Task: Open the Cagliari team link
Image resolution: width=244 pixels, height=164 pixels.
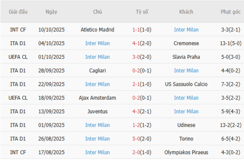Action: [x=97, y=70]
